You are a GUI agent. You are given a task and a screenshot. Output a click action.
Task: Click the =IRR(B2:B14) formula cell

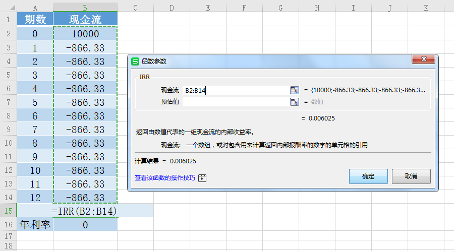[x=85, y=211]
